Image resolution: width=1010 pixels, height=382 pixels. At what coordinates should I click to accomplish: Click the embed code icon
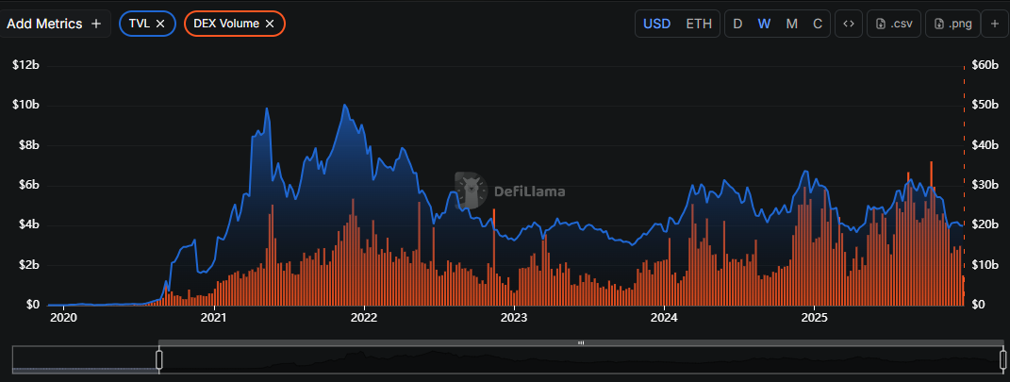point(849,24)
